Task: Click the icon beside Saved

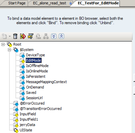Action: tap(22, 93)
